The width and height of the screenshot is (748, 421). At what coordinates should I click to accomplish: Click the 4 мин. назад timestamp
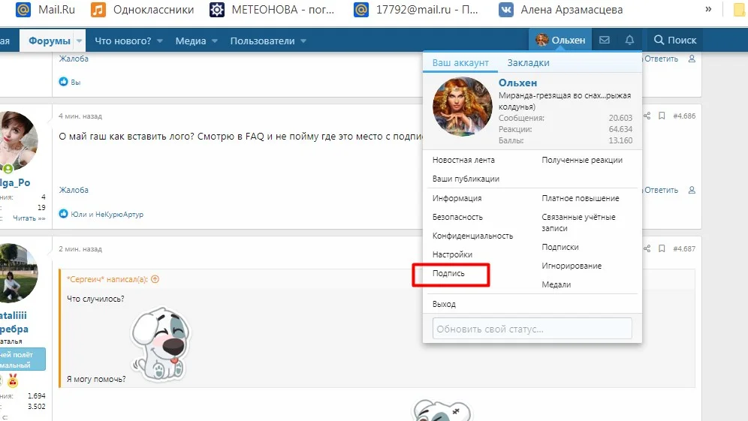[x=80, y=116]
